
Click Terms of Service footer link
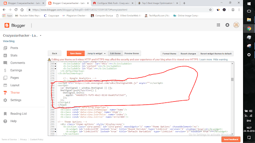[x=9, y=139]
